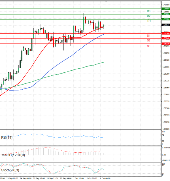The width and height of the screenshot is (170, 181).
Task: Click the R1 resistance label
Action: 149,21
